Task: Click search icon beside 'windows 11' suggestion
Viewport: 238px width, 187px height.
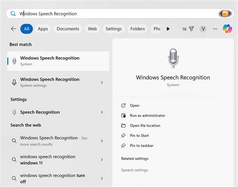Action: (14, 159)
